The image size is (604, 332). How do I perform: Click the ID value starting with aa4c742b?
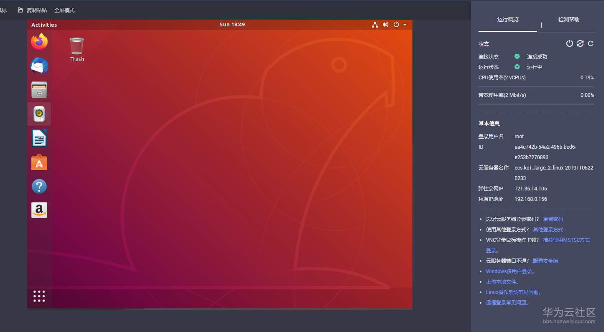click(x=545, y=152)
